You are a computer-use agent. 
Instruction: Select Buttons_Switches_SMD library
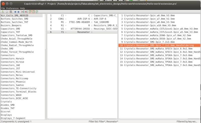click(x=15, y=19)
